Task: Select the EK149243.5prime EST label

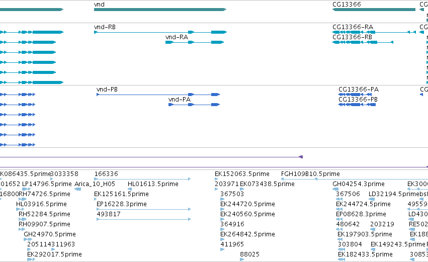Action: tap(398, 244)
